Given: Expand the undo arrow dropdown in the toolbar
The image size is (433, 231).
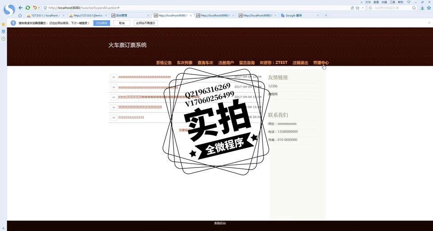Looking at the screenshot, I should (39, 8).
